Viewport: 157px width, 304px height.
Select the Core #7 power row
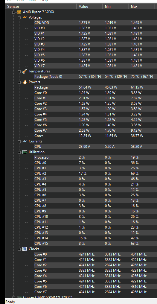94,130
